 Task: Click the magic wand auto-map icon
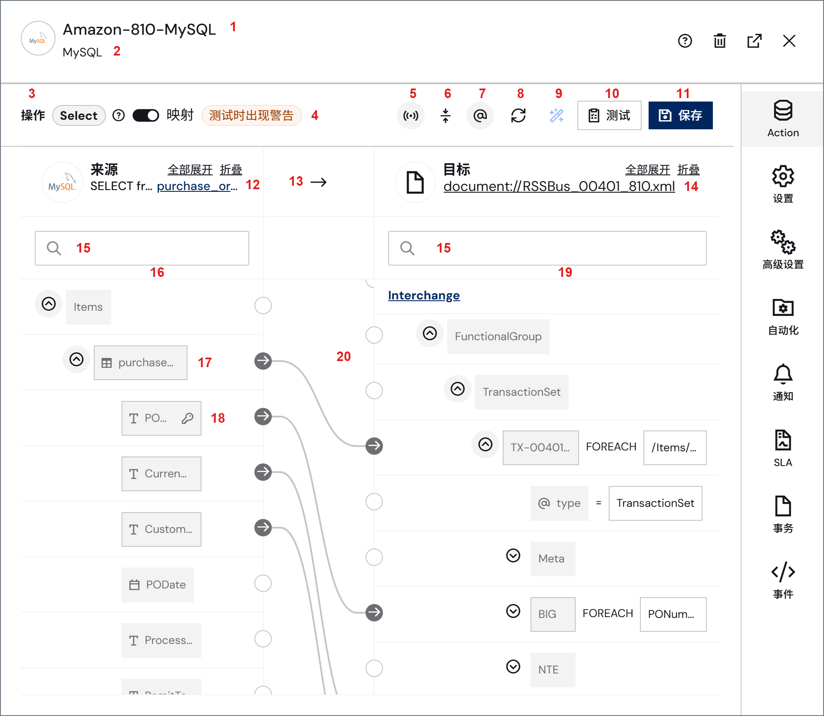click(x=557, y=115)
